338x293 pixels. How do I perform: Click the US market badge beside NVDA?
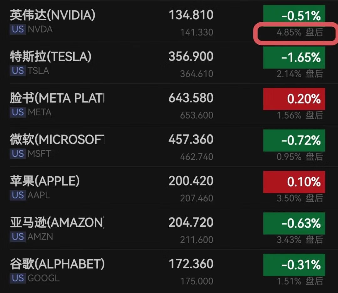tap(18, 29)
